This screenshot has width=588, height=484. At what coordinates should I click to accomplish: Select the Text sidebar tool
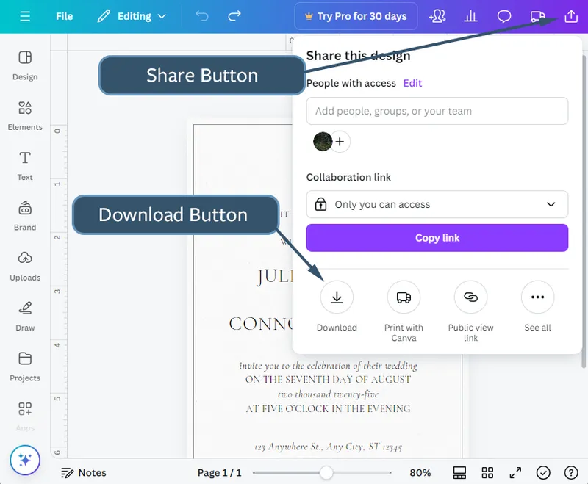24,166
